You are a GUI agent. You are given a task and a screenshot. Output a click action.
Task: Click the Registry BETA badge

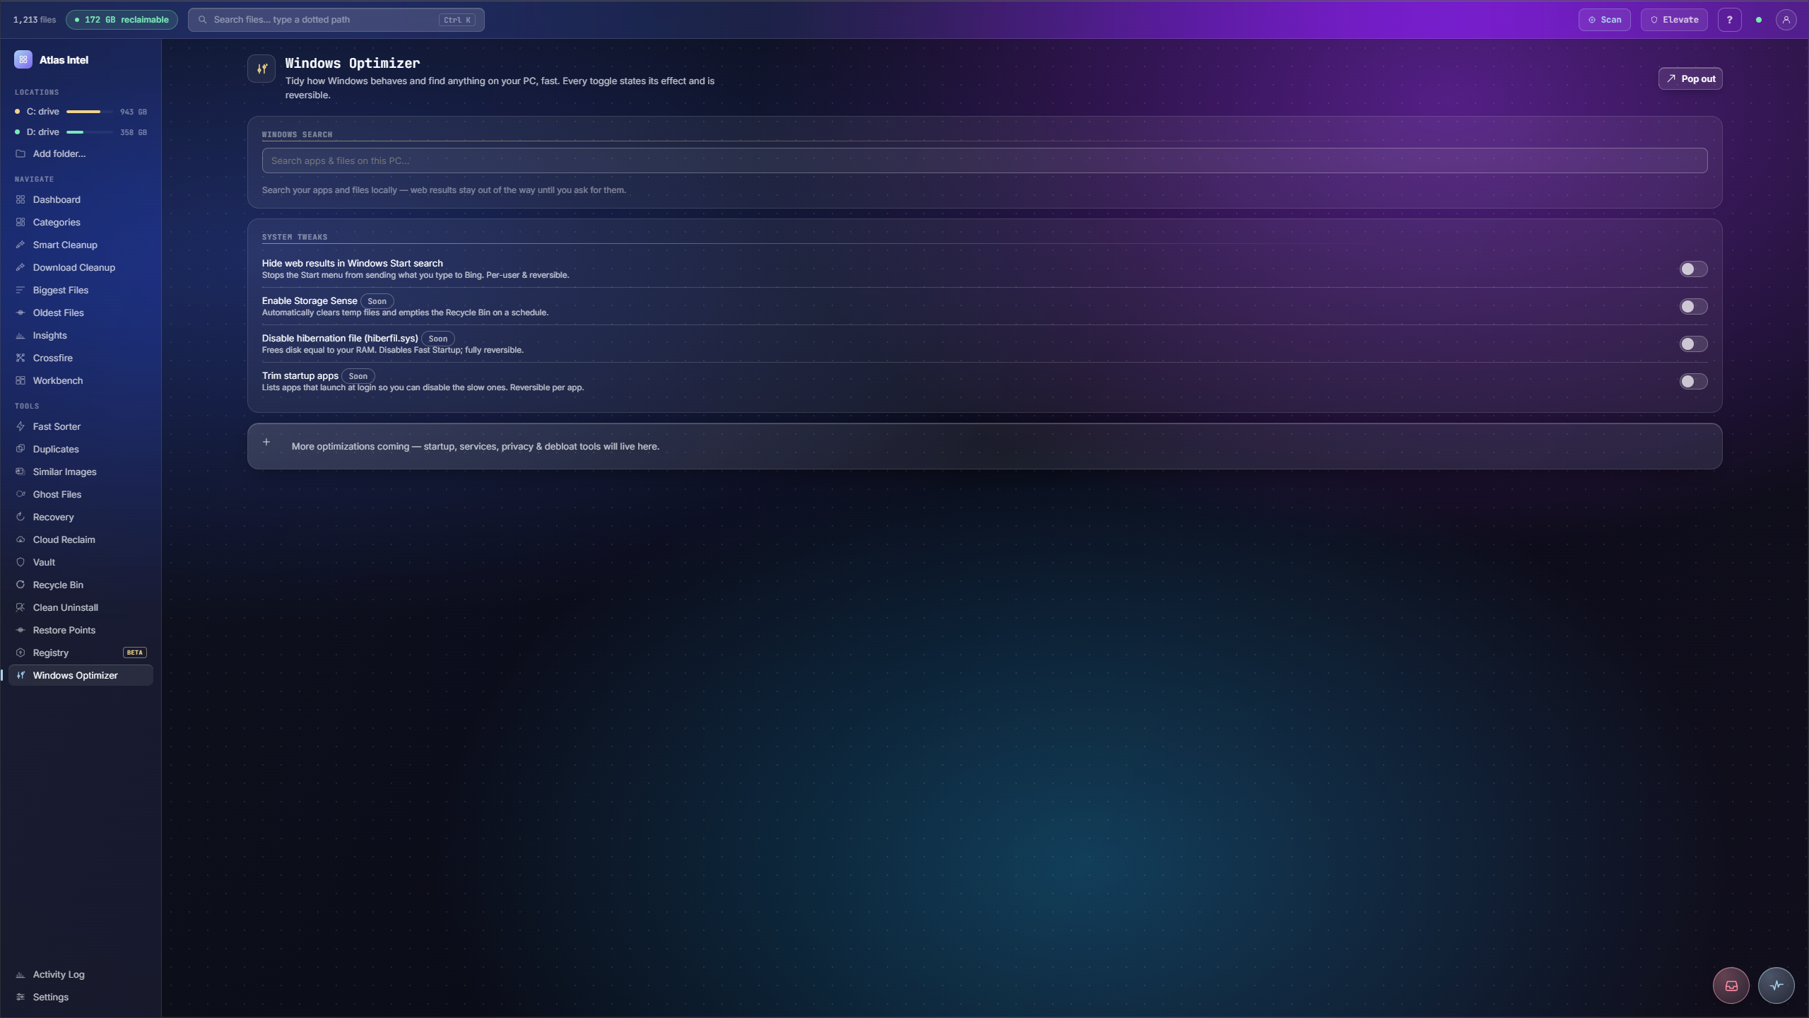coord(134,653)
